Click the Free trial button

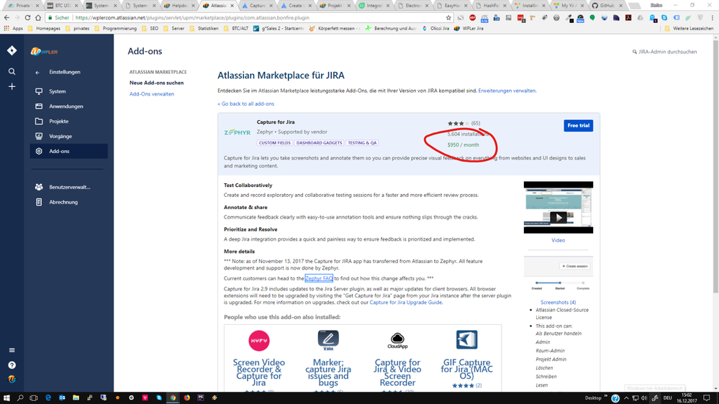point(578,126)
